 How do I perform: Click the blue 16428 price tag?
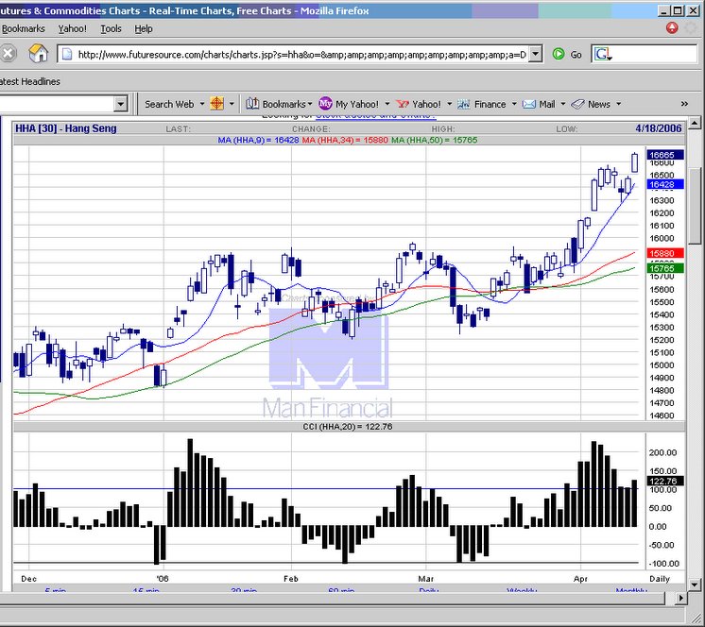coord(665,184)
